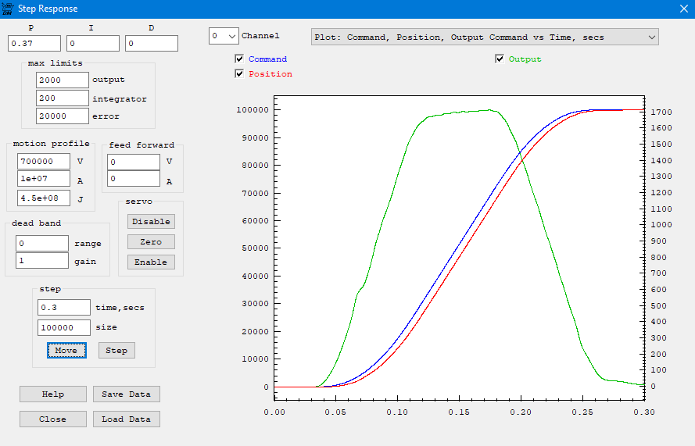Image resolution: width=695 pixels, height=446 pixels.
Task: Click the Close button at bottom left
Action: pyautogui.click(x=53, y=419)
